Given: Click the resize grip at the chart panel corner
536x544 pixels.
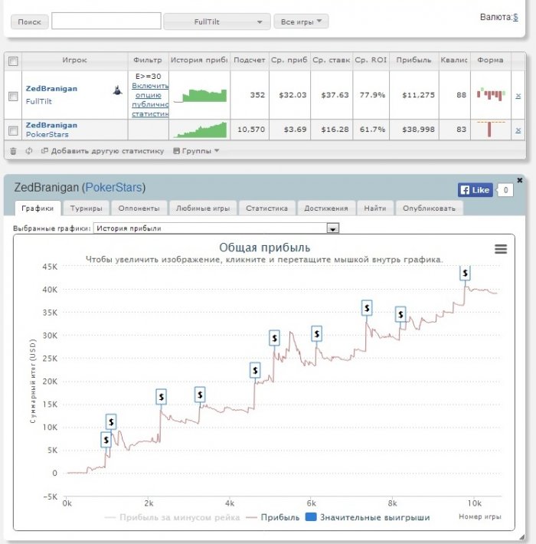Looking at the screenshot, I should [x=521, y=537].
